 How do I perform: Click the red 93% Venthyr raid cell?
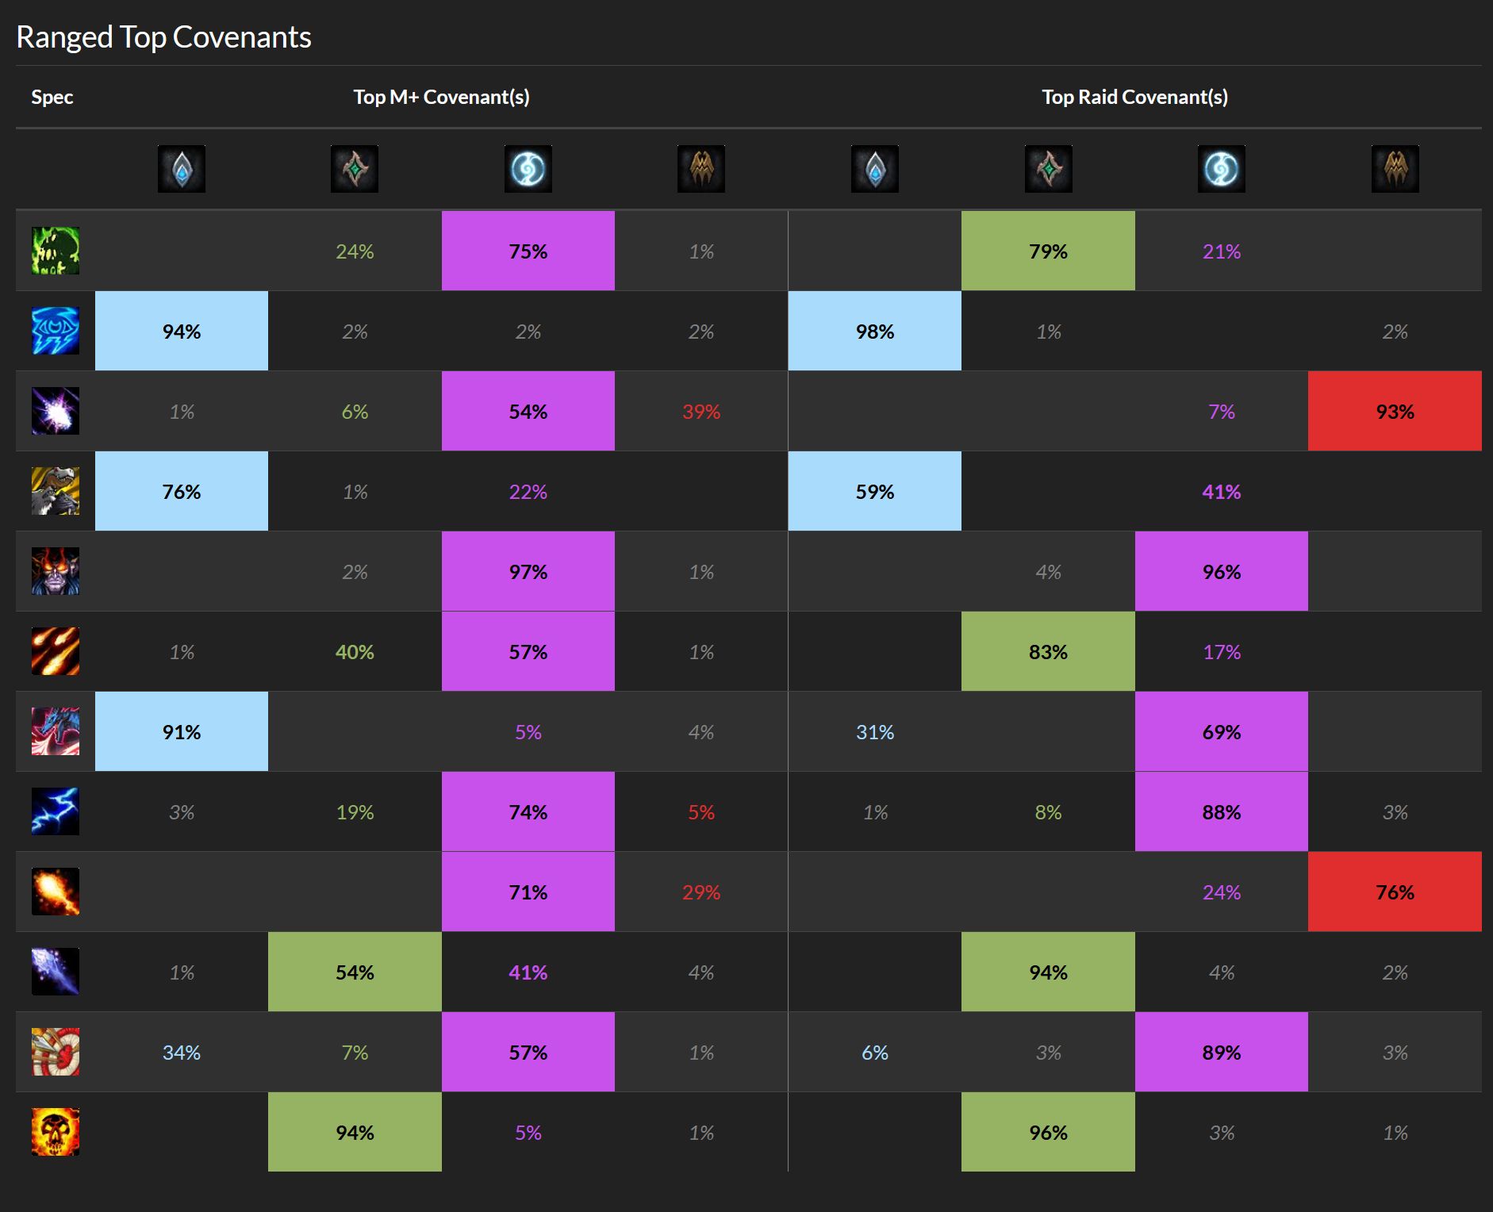[1395, 411]
